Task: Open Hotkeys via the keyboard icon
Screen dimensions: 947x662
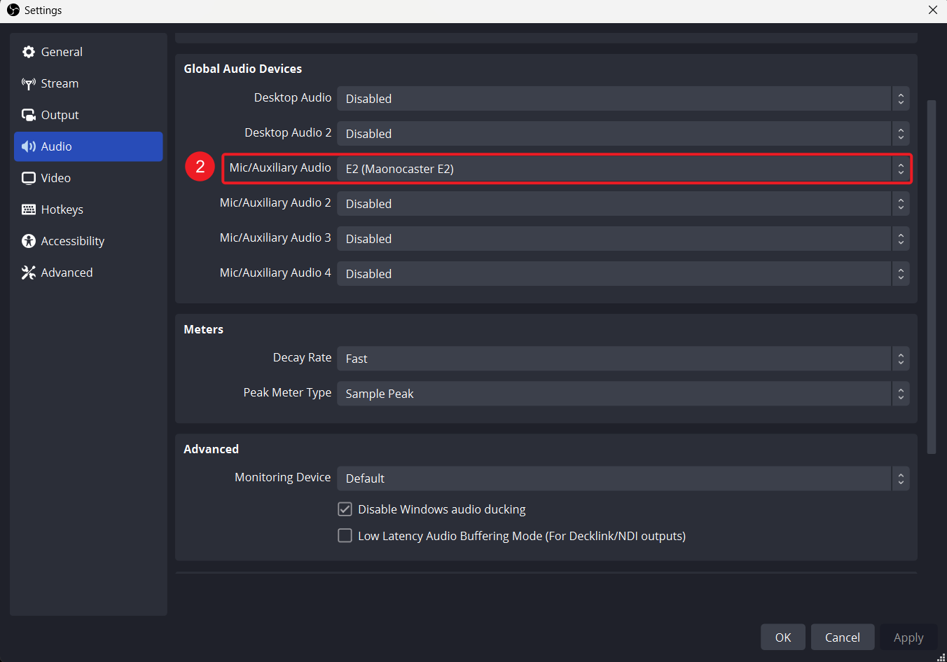Action: [x=28, y=209]
